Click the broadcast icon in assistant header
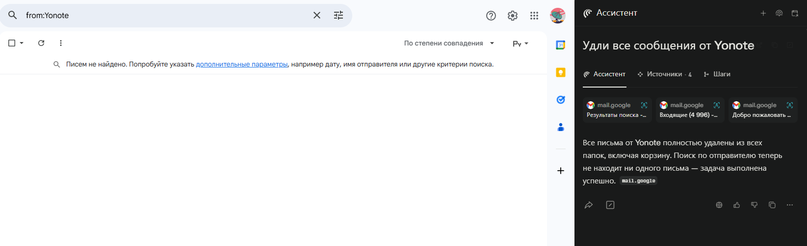Image resolution: width=807 pixels, height=246 pixels. 779,13
